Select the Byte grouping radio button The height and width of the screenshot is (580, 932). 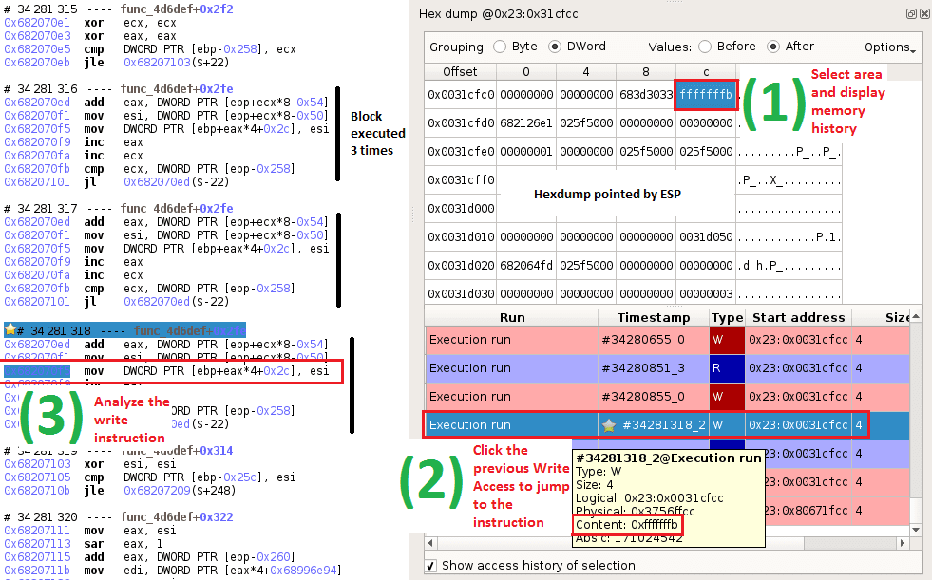click(x=500, y=46)
